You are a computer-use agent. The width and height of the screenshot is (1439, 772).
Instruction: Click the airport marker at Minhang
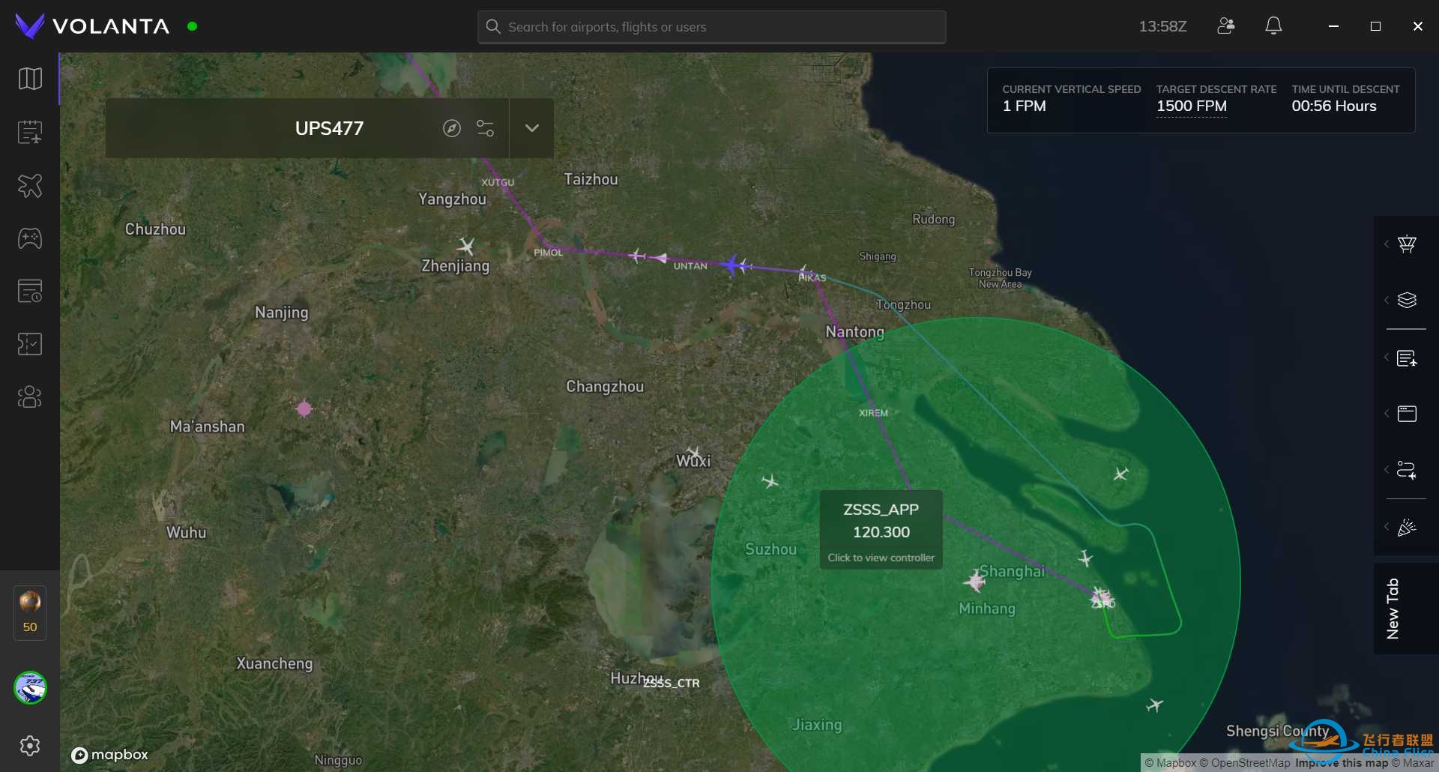pos(975,580)
